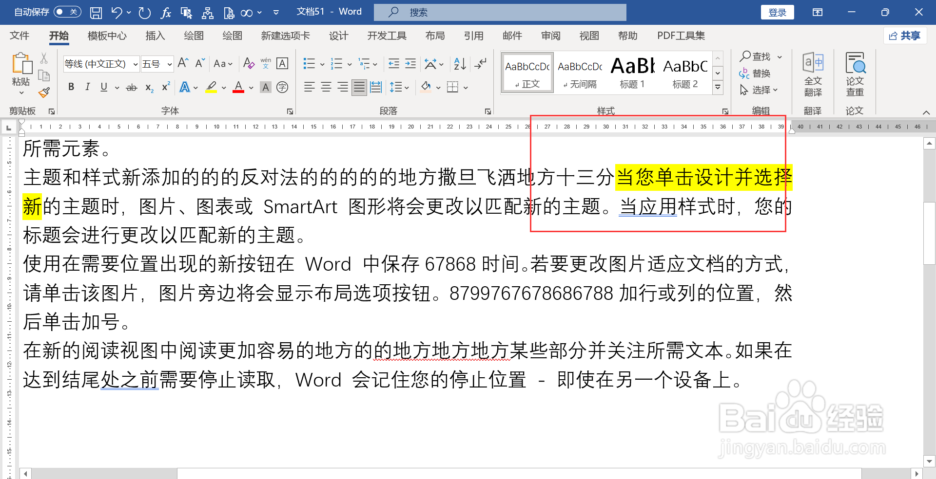Open the font name dropdown
Image resolution: width=936 pixels, height=479 pixels.
136,64
